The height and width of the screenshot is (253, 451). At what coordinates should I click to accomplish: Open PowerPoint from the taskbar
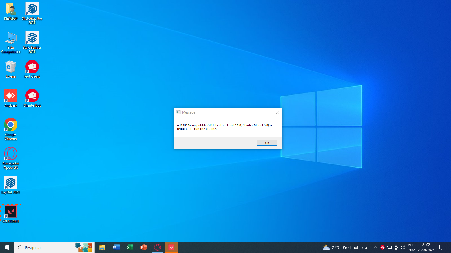click(144, 247)
